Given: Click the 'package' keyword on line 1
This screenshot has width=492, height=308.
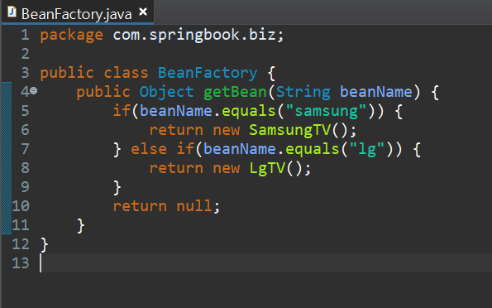Looking at the screenshot, I should click(72, 35).
